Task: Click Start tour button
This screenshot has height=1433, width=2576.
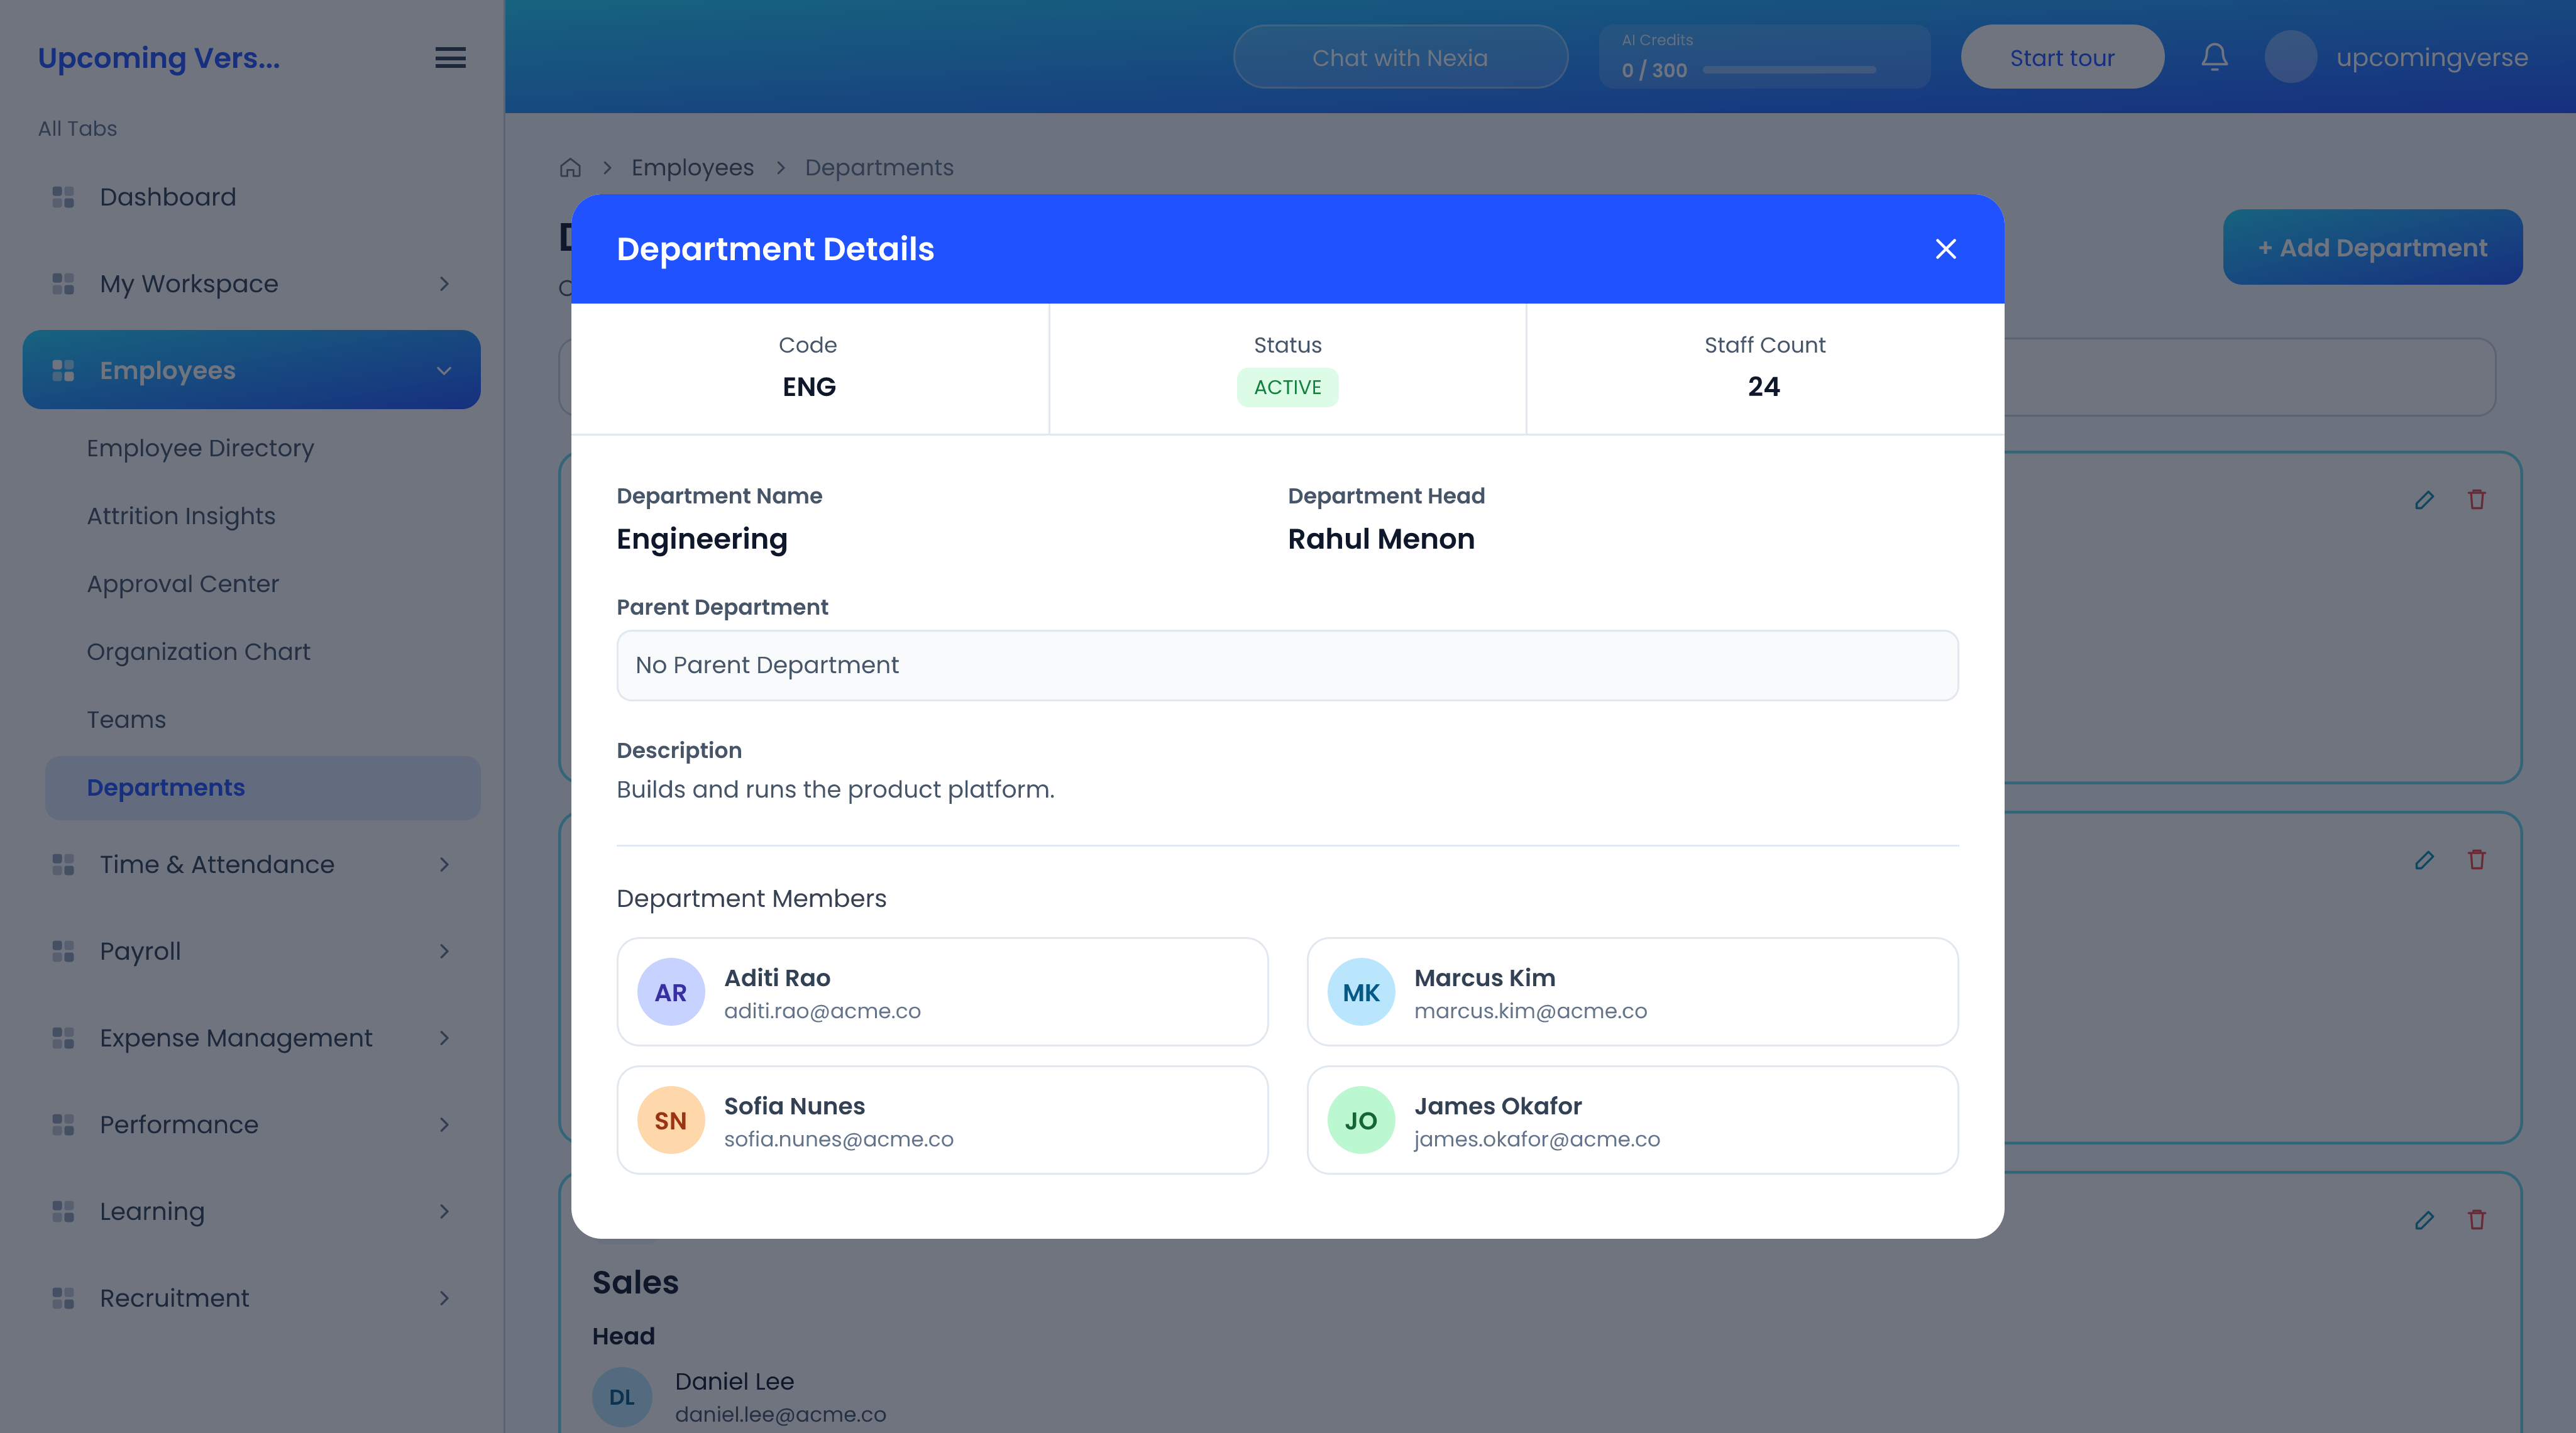Action: 2062,57
